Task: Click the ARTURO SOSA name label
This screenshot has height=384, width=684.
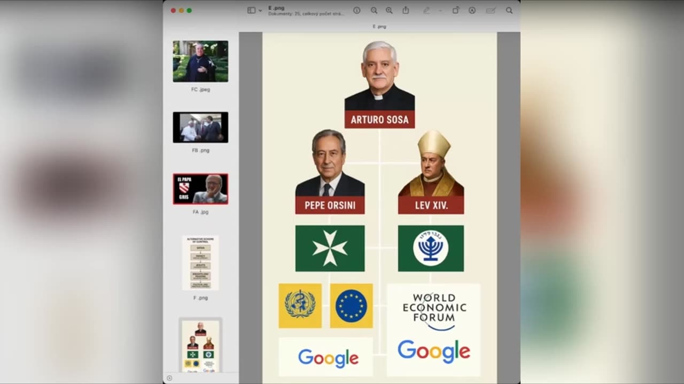Action: [379, 119]
